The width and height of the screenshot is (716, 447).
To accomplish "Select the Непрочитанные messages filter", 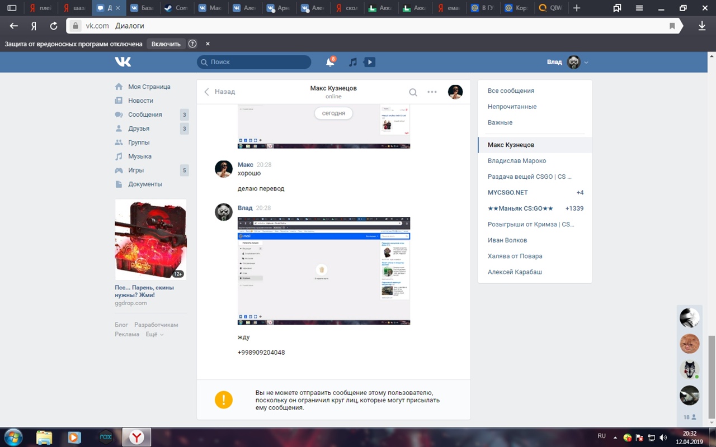I will 512,107.
